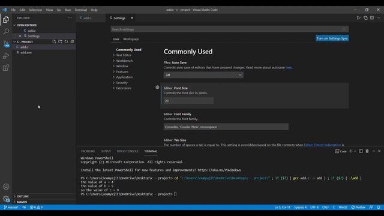Image resolution: width=384 pixels, height=216 pixels.
Task: Split the editor to the right
Action: click(372, 18)
